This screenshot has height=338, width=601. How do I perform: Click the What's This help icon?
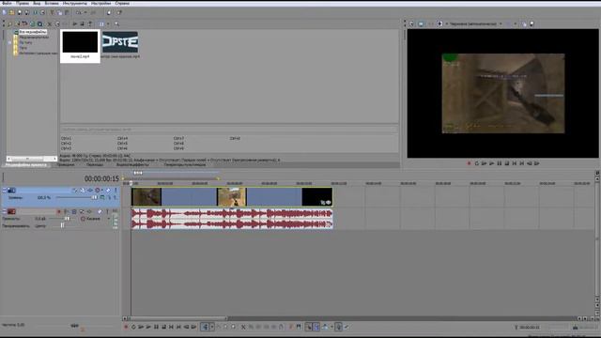pos(119,12)
